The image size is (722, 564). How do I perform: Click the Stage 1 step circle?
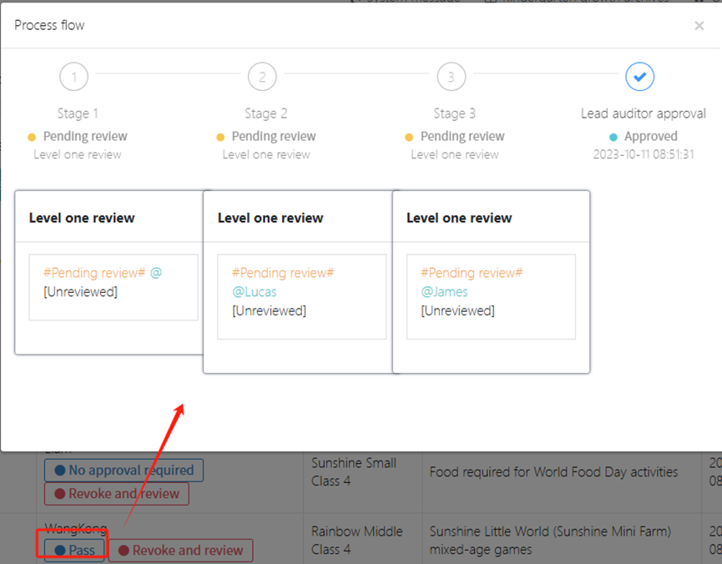point(73,78)
